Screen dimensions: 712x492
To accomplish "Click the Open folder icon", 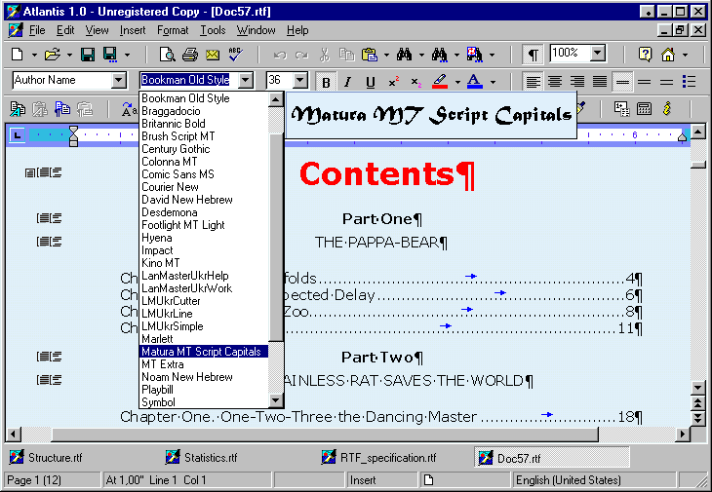I will coord(53,55).
